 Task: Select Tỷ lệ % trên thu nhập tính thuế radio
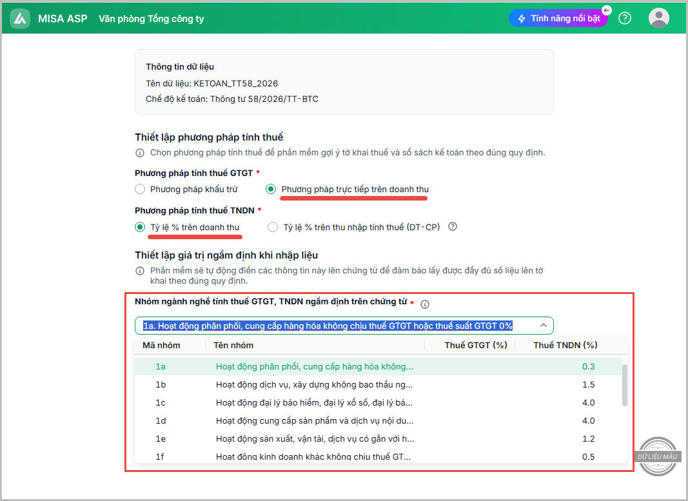273,227
